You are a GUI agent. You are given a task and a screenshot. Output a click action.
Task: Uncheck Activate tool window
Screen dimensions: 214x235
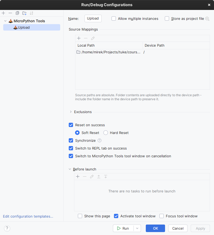(x=116, y=216)
